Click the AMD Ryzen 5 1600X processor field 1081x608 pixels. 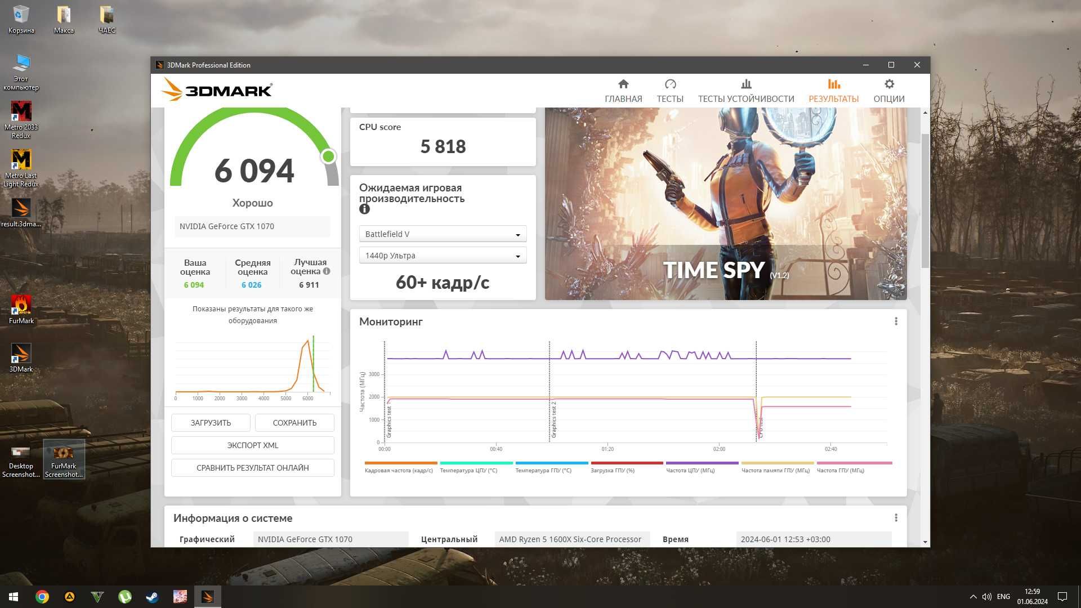[572, 539]
